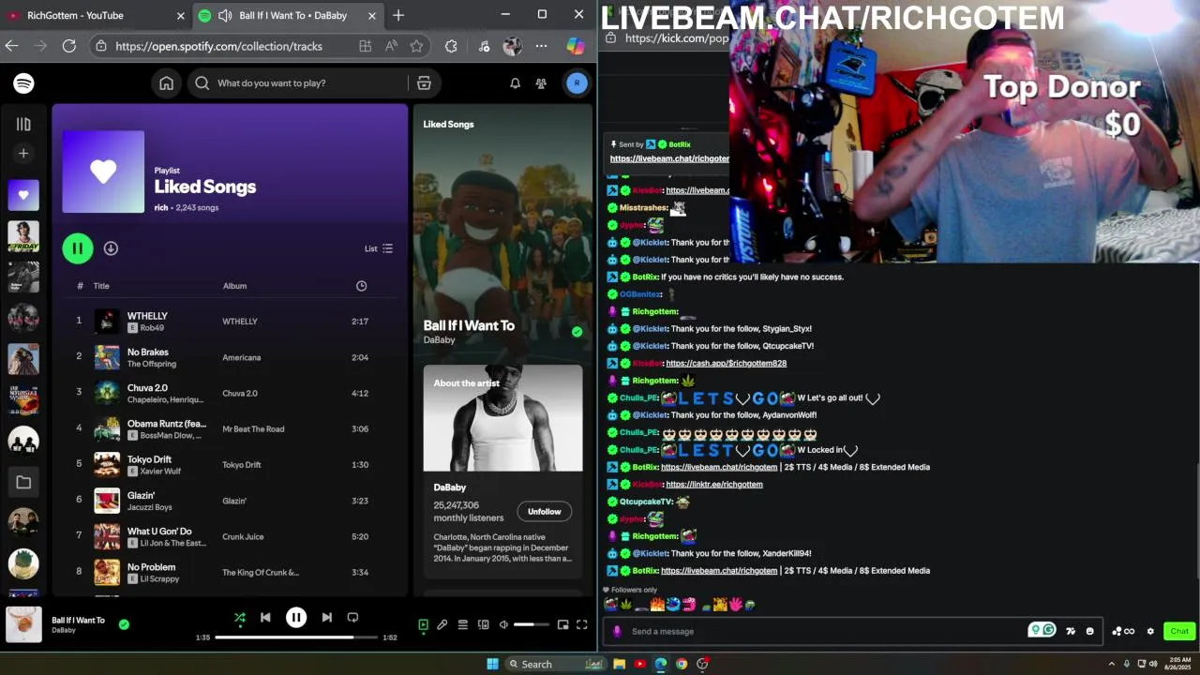This screenshot has width=1200, height=675.
Task: Open cash.app/$richgottem828 link in chat
Action: pos(726,364)
